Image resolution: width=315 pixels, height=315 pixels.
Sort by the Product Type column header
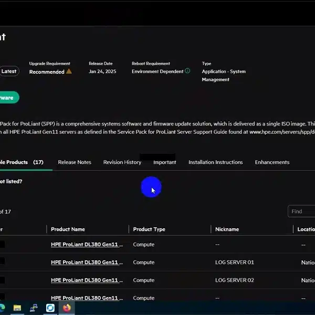click(x=149, y=229)
